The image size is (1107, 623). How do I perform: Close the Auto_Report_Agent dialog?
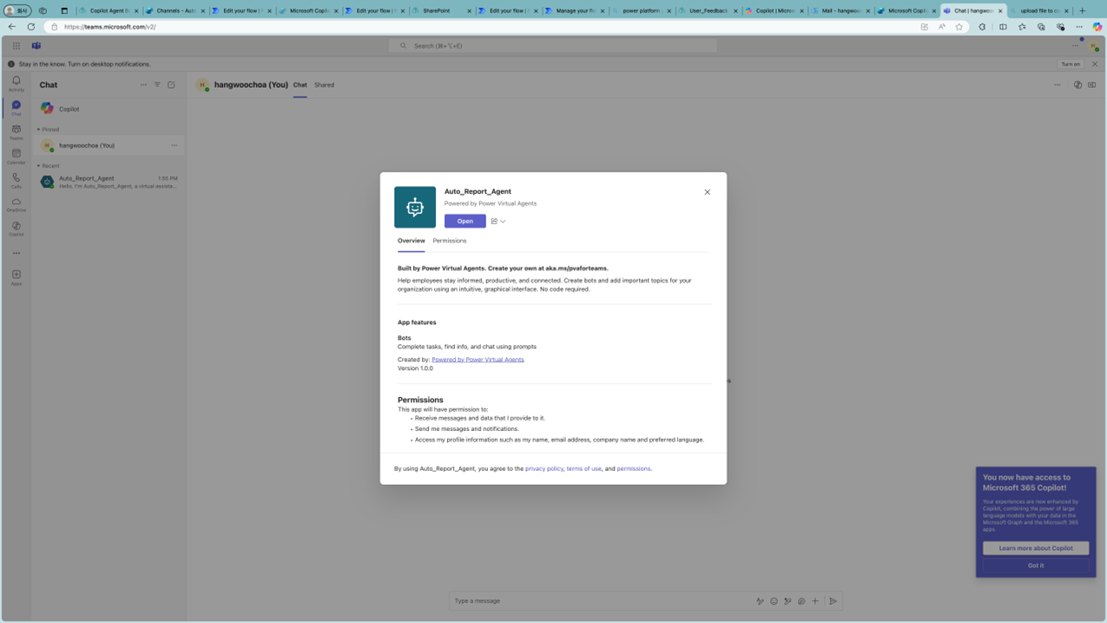click(x=707, y=192)
